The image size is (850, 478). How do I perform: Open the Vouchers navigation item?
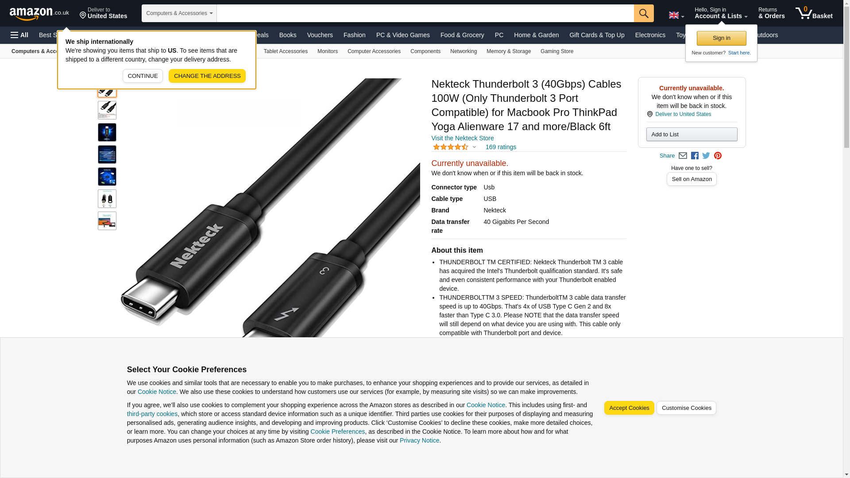320,35
